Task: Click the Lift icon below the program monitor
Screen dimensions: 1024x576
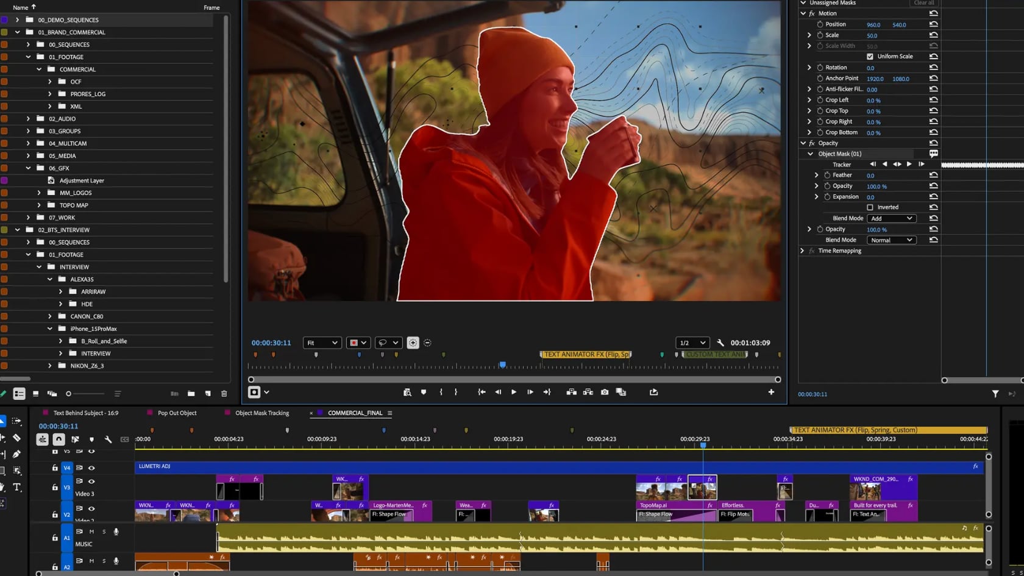Action: click(572, 393)
